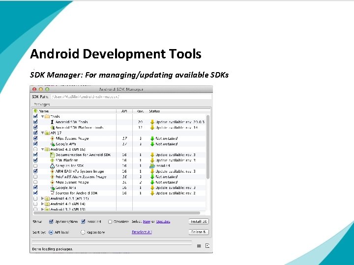
Task: Click the SDK Path text field
Action: [131, 97]
